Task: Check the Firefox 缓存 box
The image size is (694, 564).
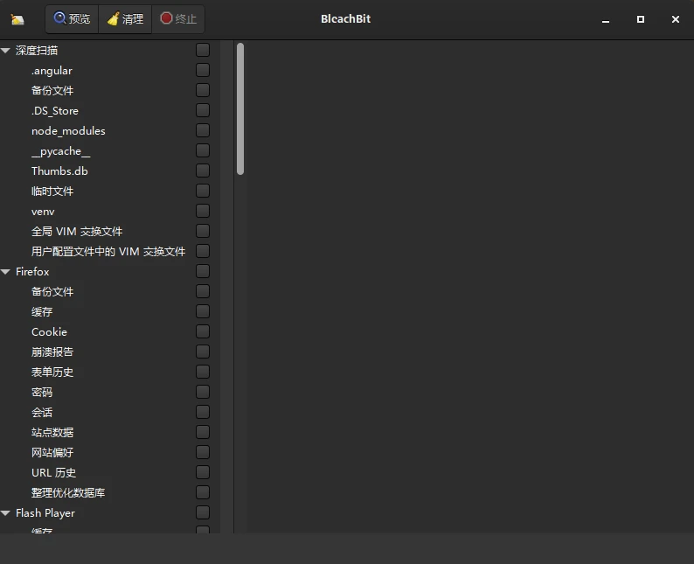Action: click(203, 311)
